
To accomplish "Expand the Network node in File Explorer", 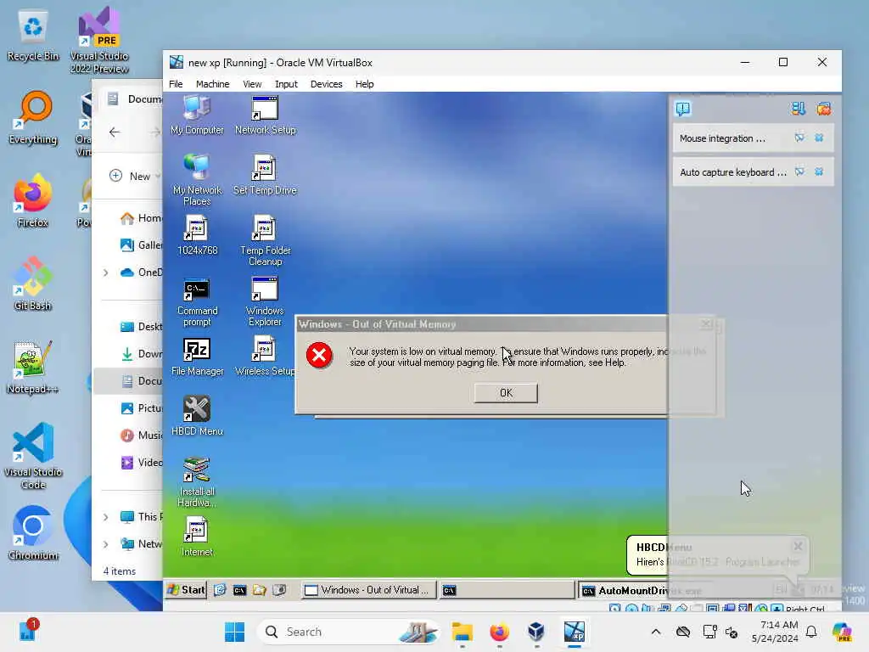I will pos(105,544).
